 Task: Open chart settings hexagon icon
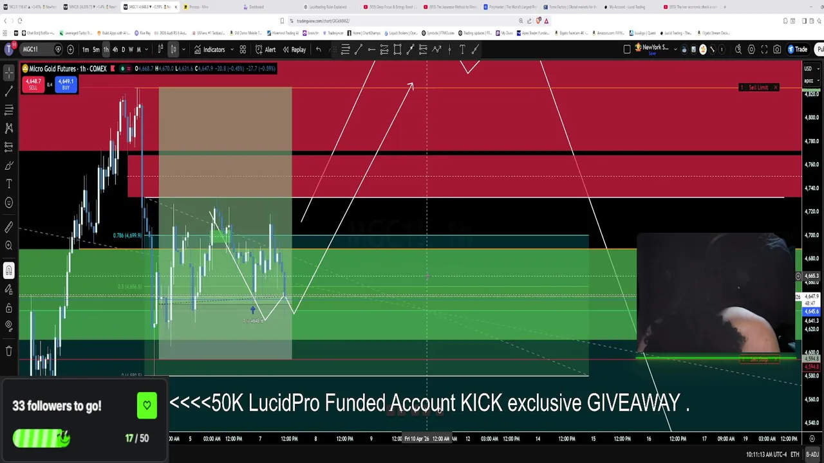pos(751,50)
